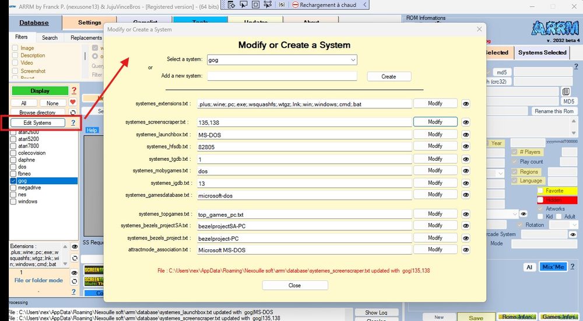The width and height of the screenshot is (583, 321).
Task: Tick the megadrive system checkbox
Action: [x=13, y=188]
